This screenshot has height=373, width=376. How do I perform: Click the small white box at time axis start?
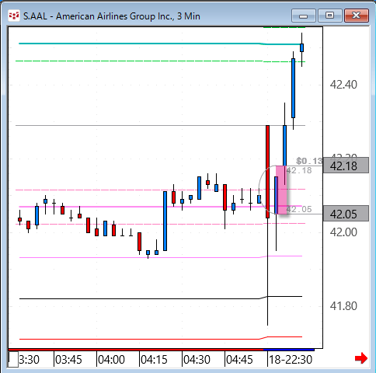(x=13, y=359)
